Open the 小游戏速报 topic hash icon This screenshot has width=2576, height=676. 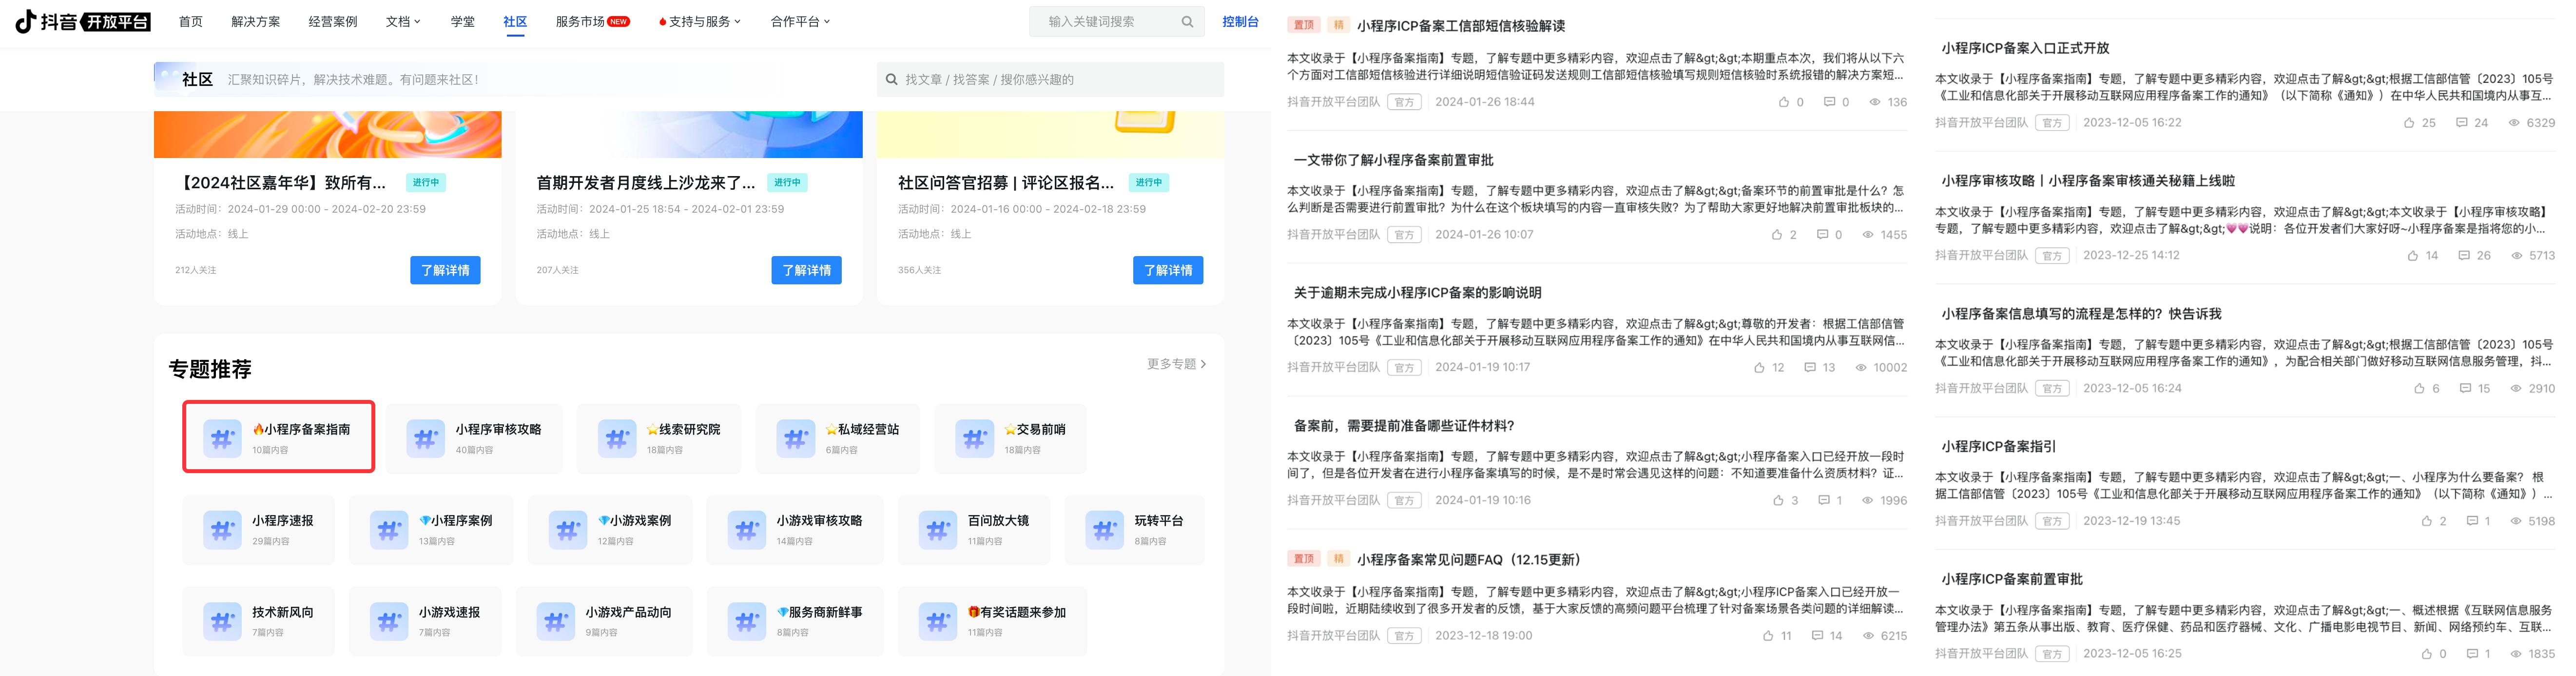pos(389,621)
